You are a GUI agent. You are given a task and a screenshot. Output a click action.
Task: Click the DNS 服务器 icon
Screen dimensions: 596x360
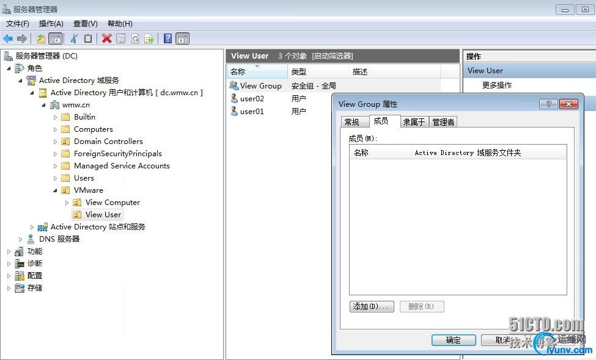pyautogui.click(x=31, y=239)
